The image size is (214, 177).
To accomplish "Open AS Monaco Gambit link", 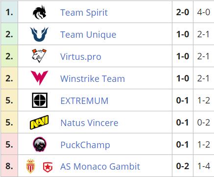I will coord(100,167).
